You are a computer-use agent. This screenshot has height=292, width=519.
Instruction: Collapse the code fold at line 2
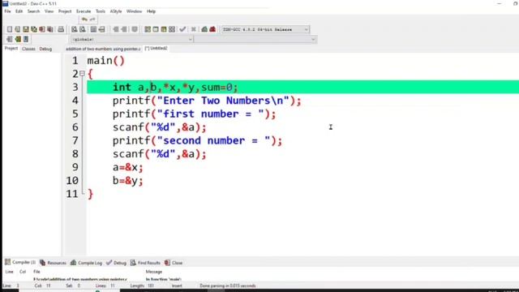pos(82,74)
